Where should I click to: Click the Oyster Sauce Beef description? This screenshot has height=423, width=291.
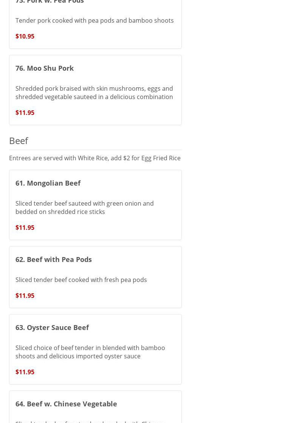tap(90, 352)
